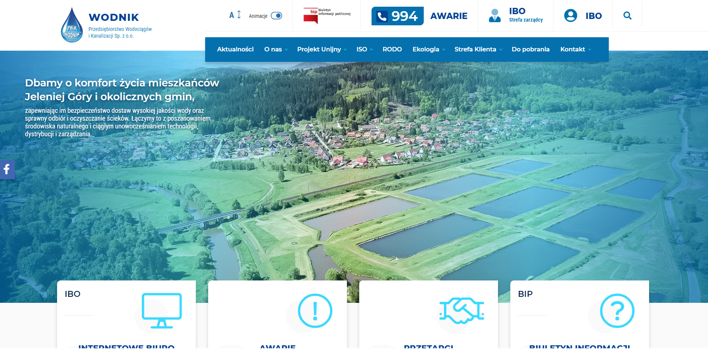Viewport: 708px width, 349px height.
Task: Click the question mark BIP card icon
Action: click(x=617, y=311)
